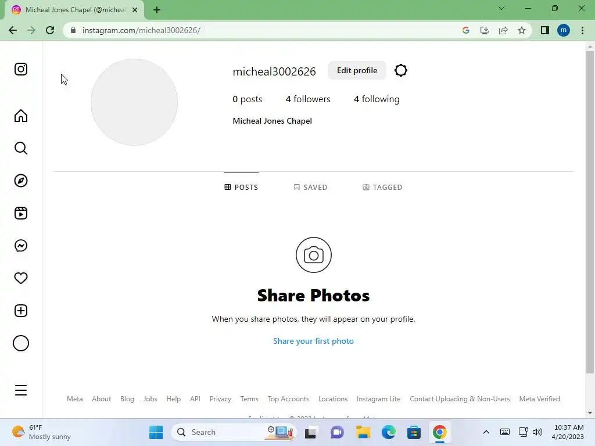Image resolution: width=595 pixels, height=446 pixels.
Task: View the 4 followers list
Action: point(308,99)
